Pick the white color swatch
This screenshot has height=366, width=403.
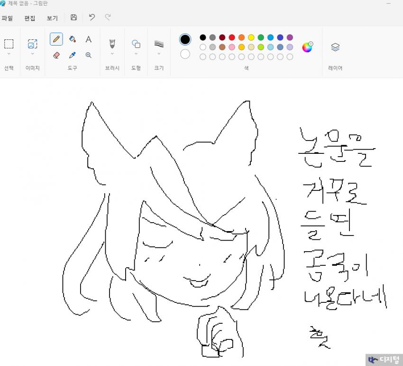pos(203,47)
